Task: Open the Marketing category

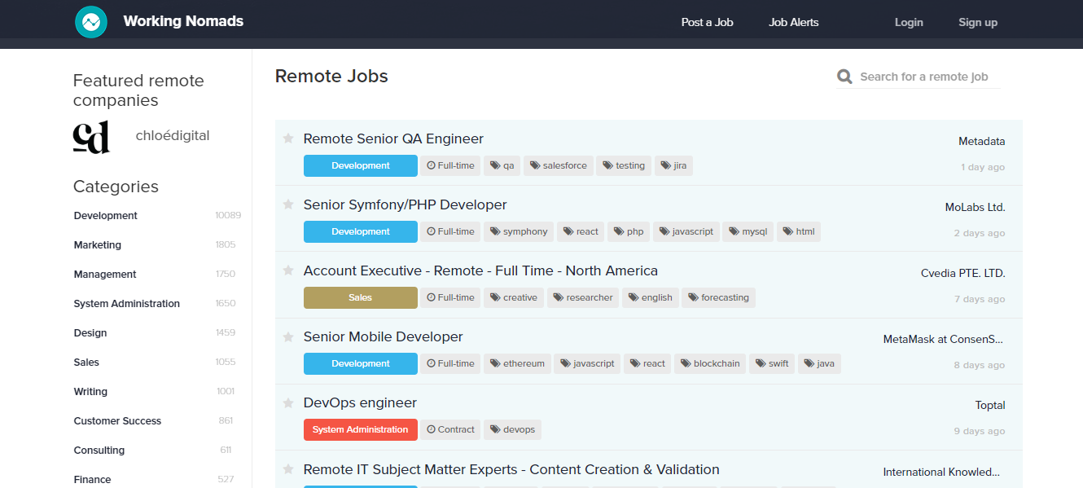Action: pyautogui.click(x=97, y=244)
